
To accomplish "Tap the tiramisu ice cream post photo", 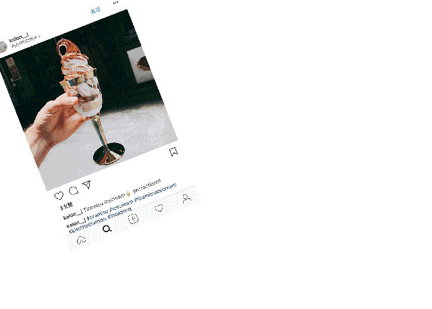I will (x=88, y=101).
